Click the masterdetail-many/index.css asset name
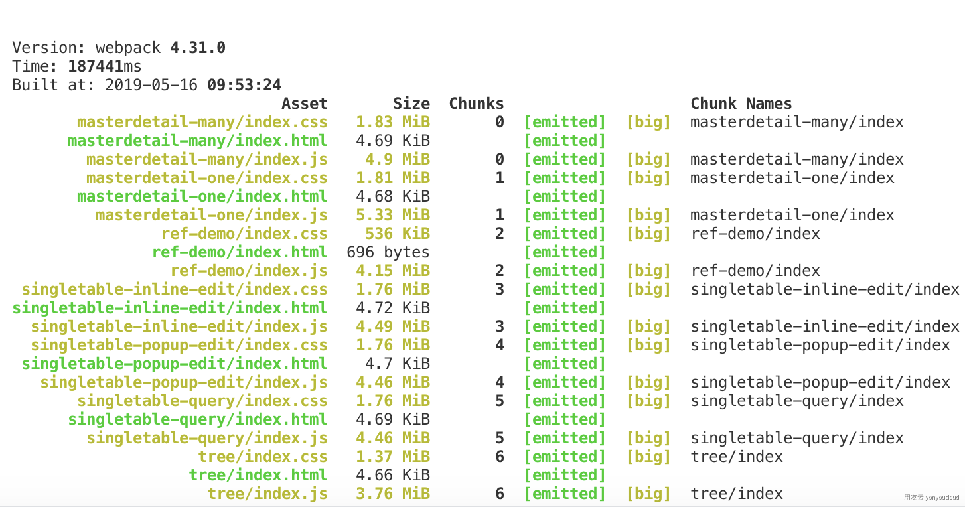This screenshot has width=965, height=507. [x=202, y=122]
